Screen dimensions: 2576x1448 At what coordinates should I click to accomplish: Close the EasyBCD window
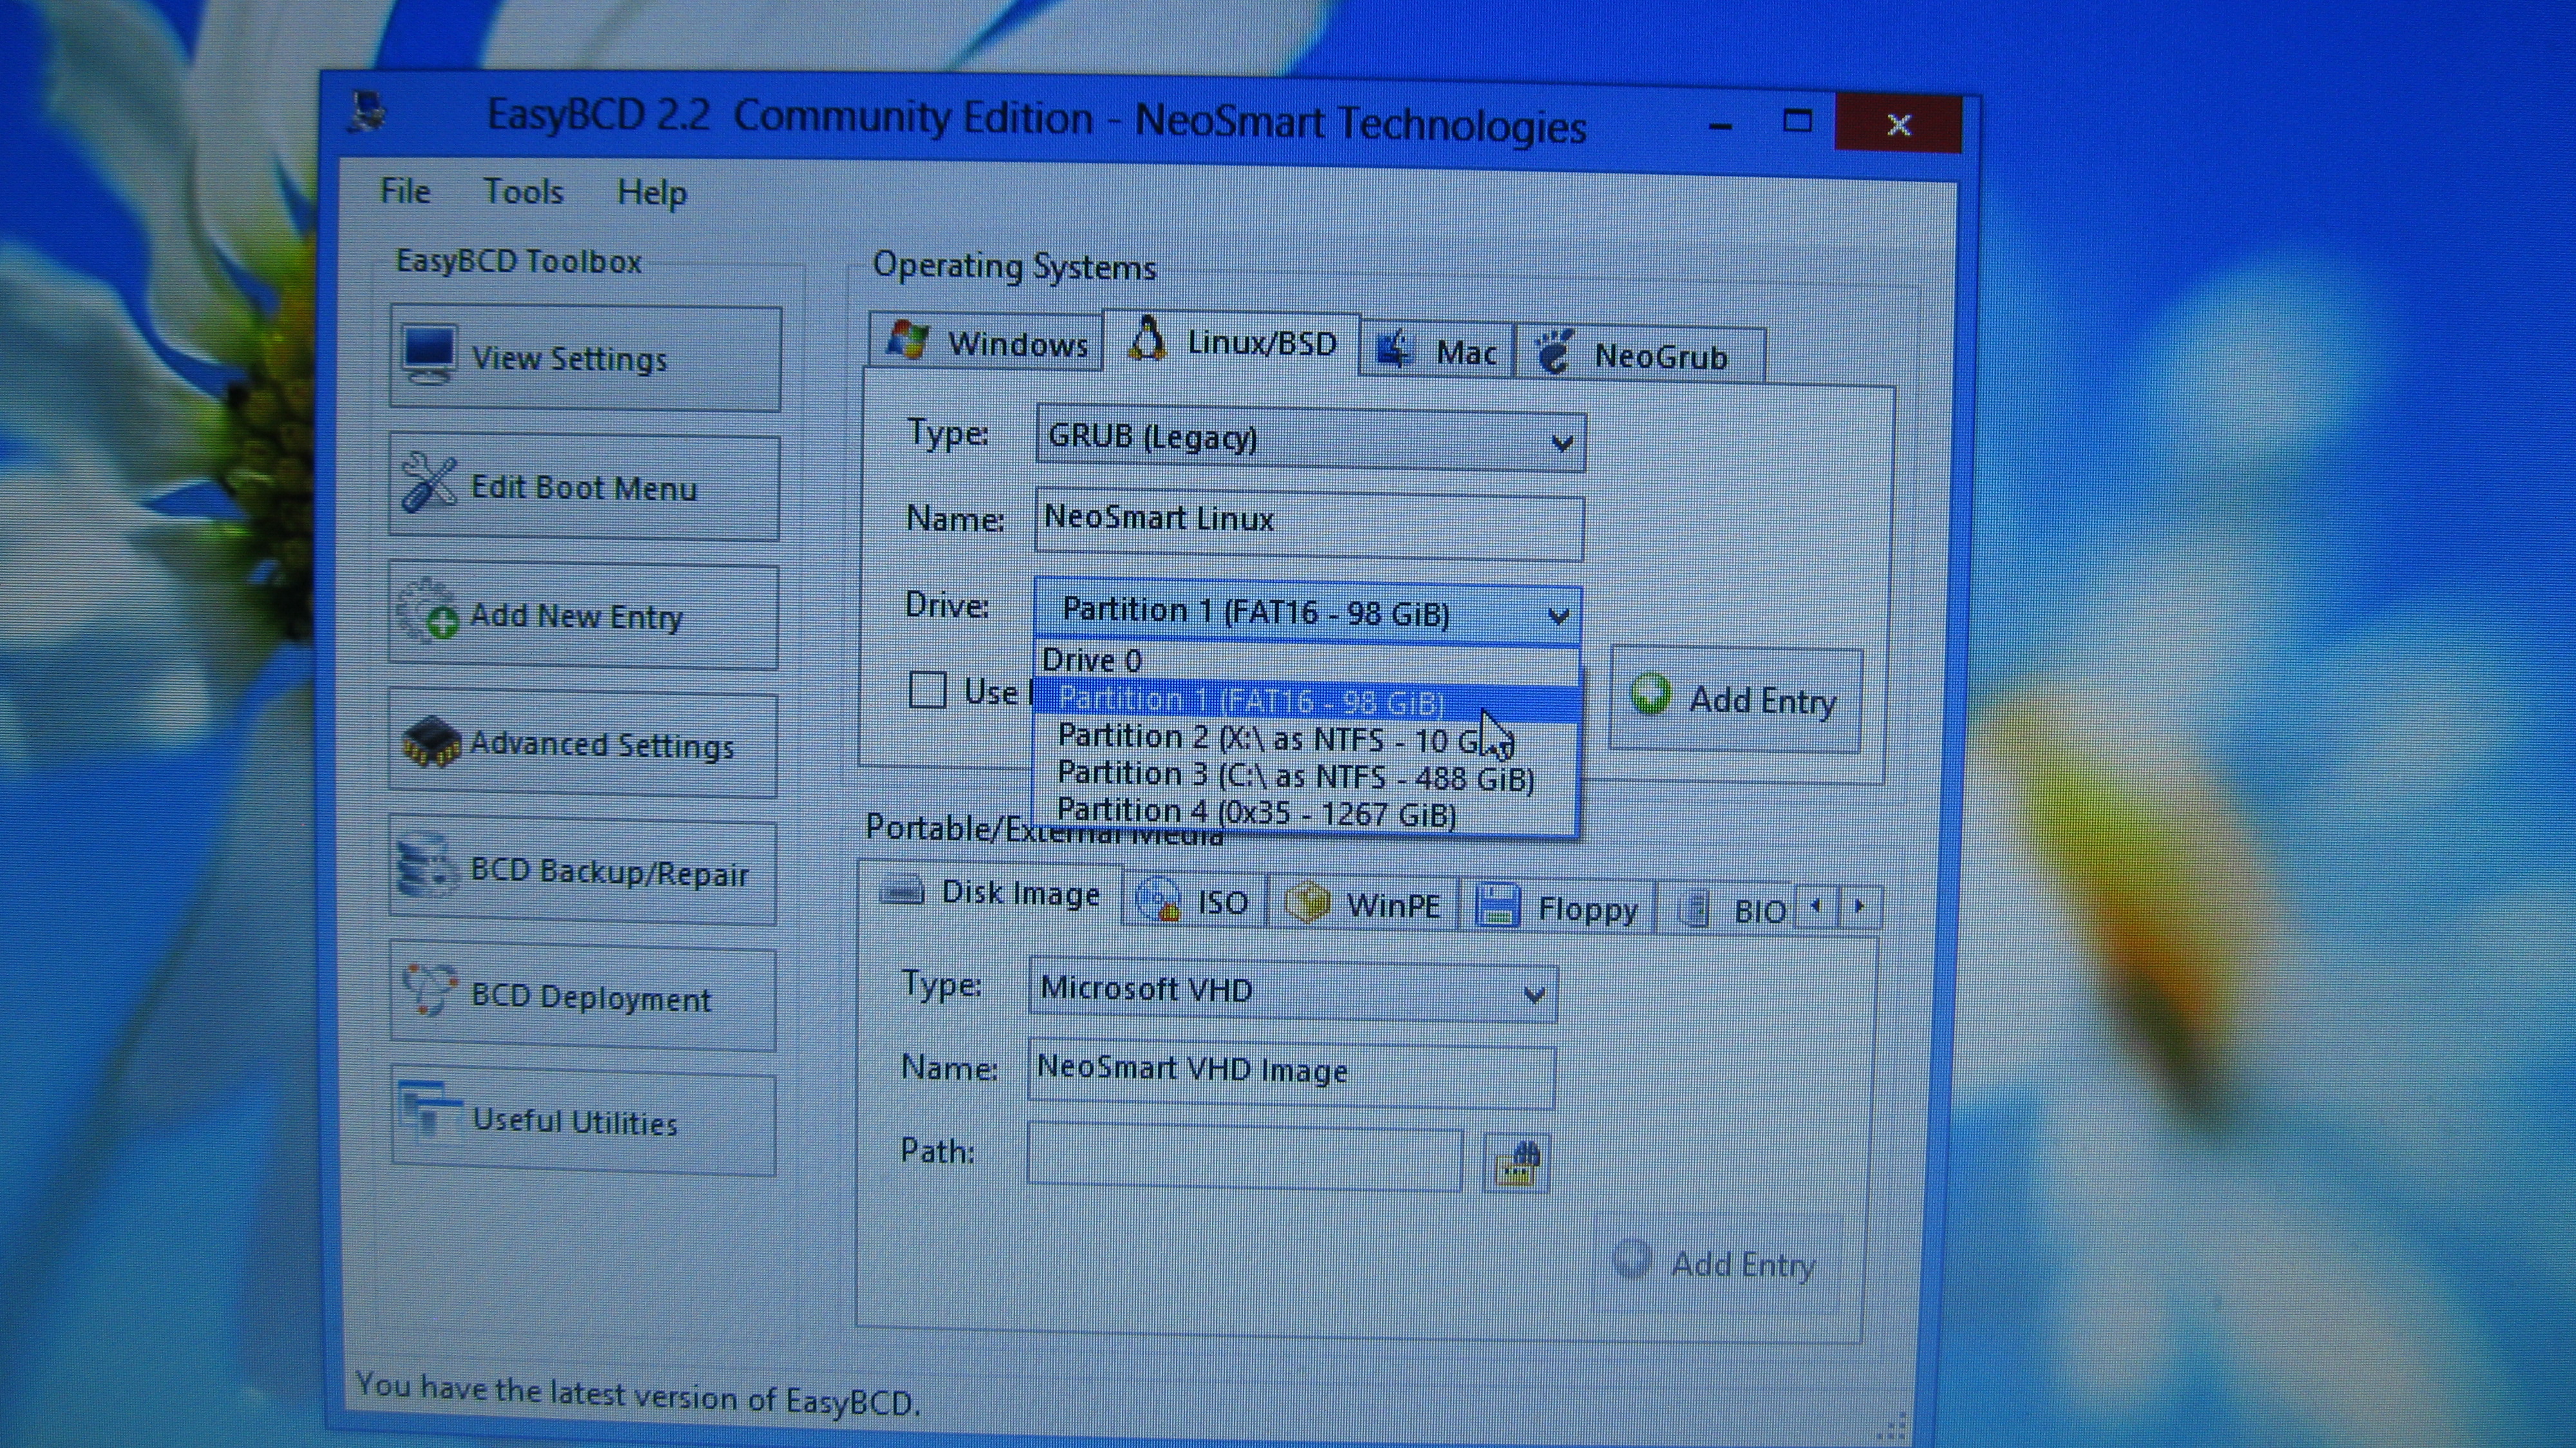click(1898, 124)
